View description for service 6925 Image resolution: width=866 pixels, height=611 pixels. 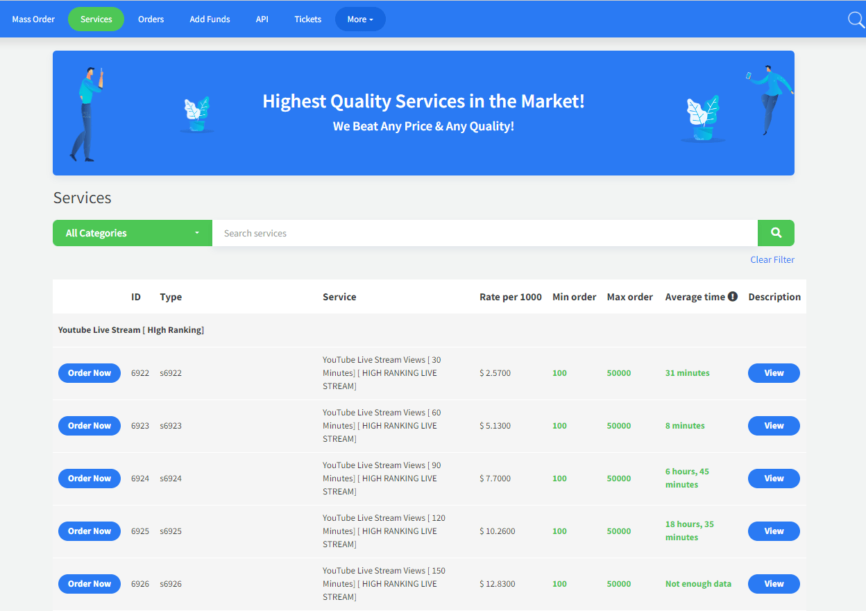(774, 531)
